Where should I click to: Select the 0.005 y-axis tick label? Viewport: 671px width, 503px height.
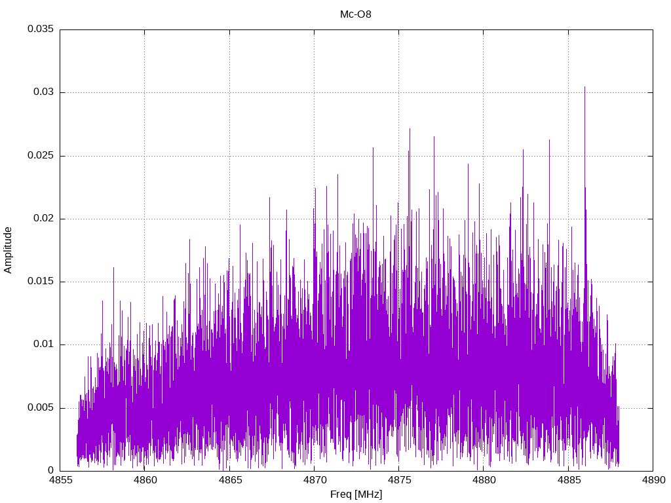pos(40,408)
